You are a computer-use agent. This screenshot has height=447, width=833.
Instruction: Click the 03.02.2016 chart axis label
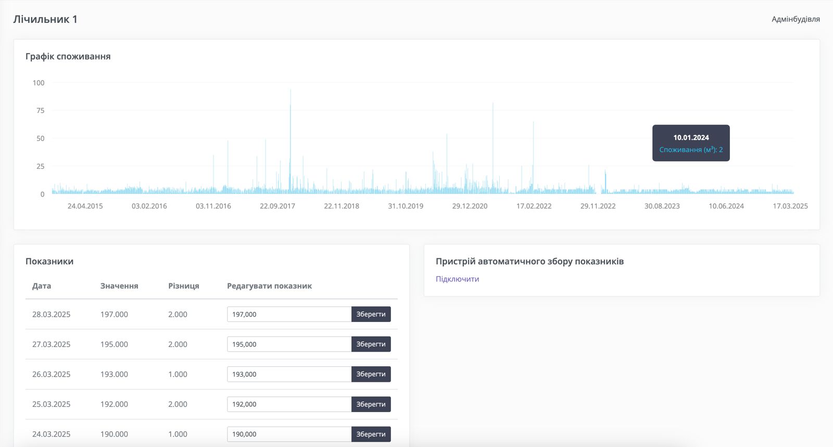(x=149, y=206)
